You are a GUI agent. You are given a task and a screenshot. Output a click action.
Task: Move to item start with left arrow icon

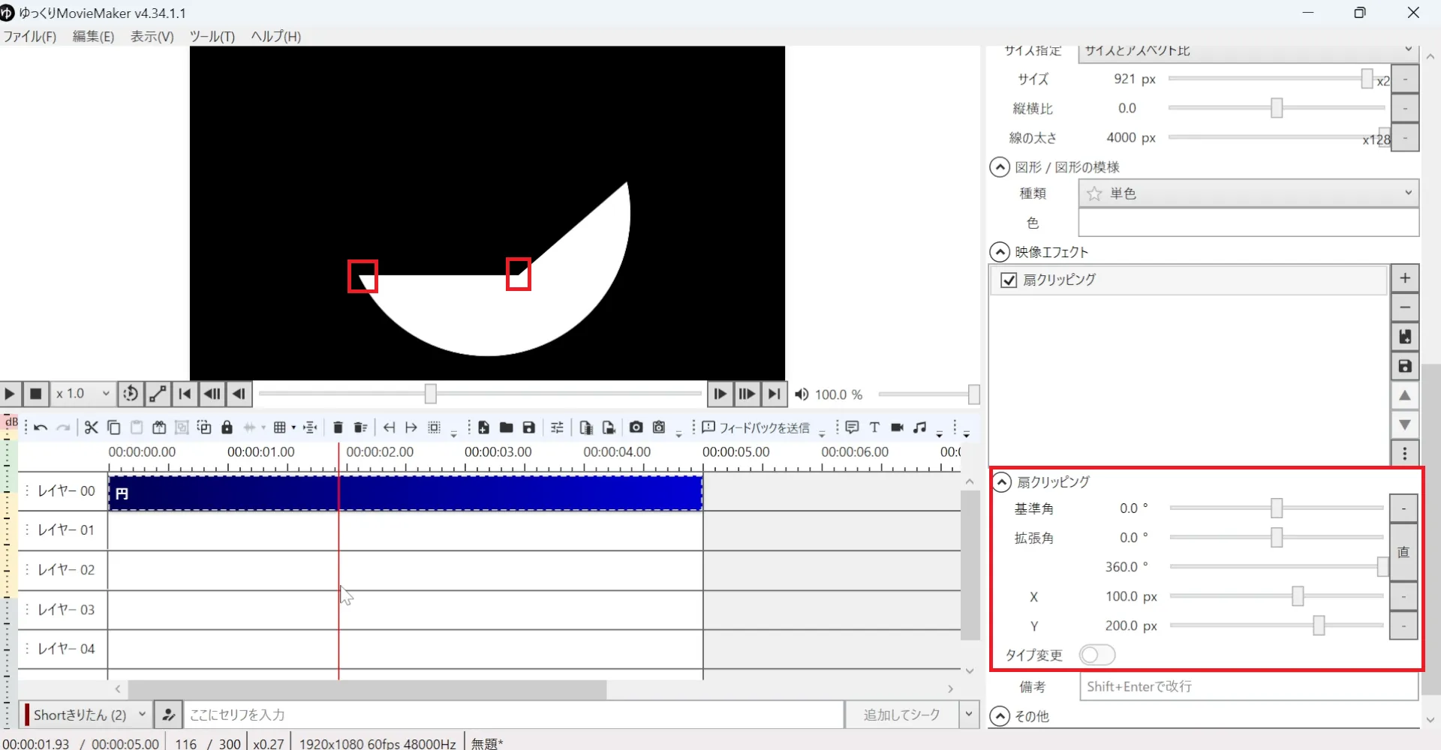[389, 427]
